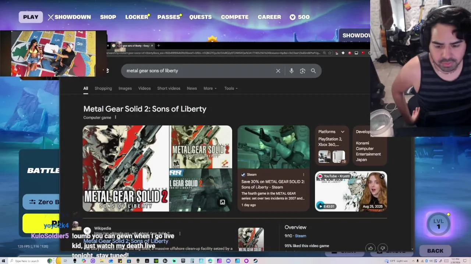Switch to the Videos tab

(144, 88)
